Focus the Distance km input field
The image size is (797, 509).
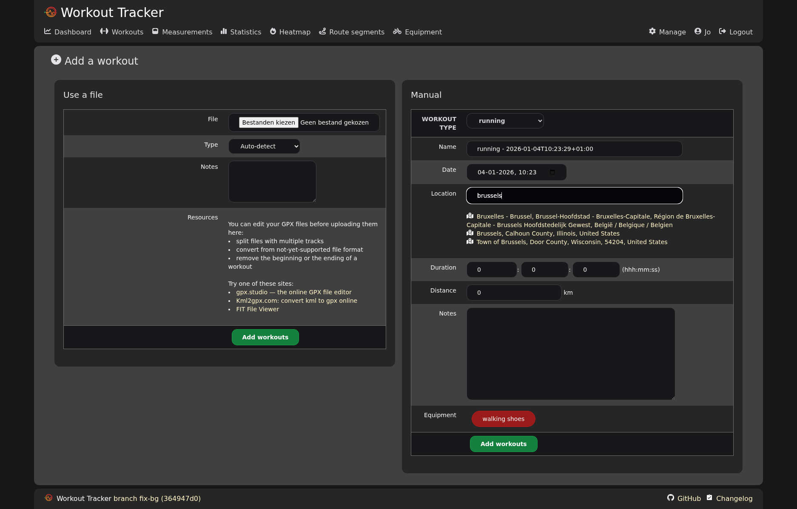click(x=514, y=293)
